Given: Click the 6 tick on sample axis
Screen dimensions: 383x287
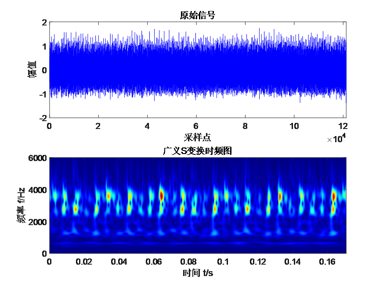Looking at the screenshot, I should pos(196,126).
